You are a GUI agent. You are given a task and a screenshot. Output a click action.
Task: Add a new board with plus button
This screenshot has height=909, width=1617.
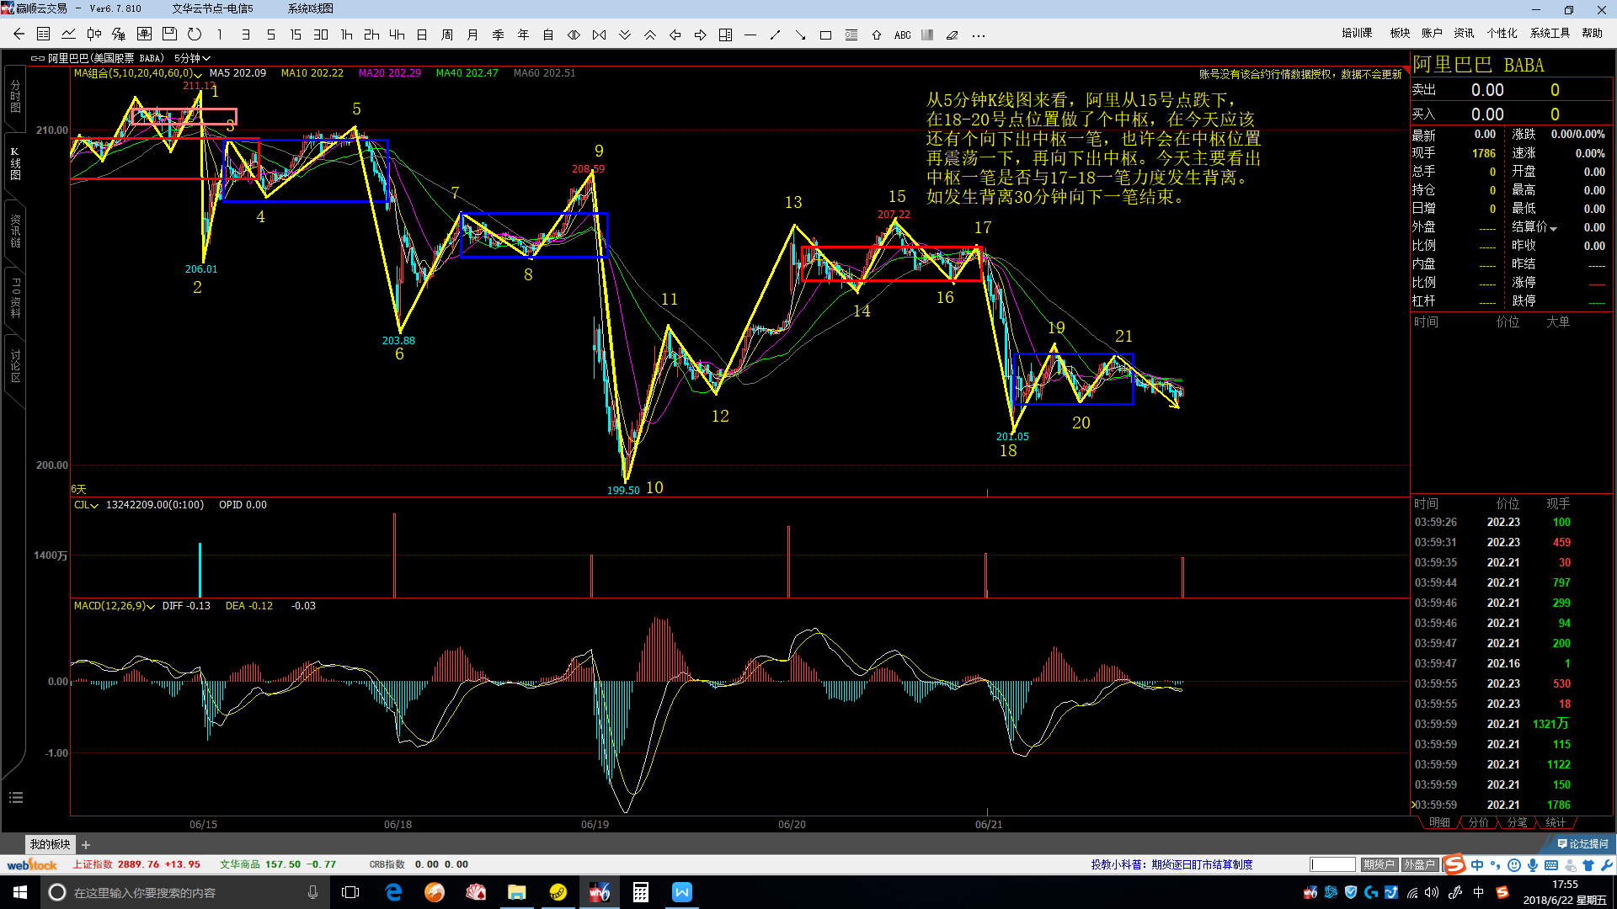[x=86, y=845]
